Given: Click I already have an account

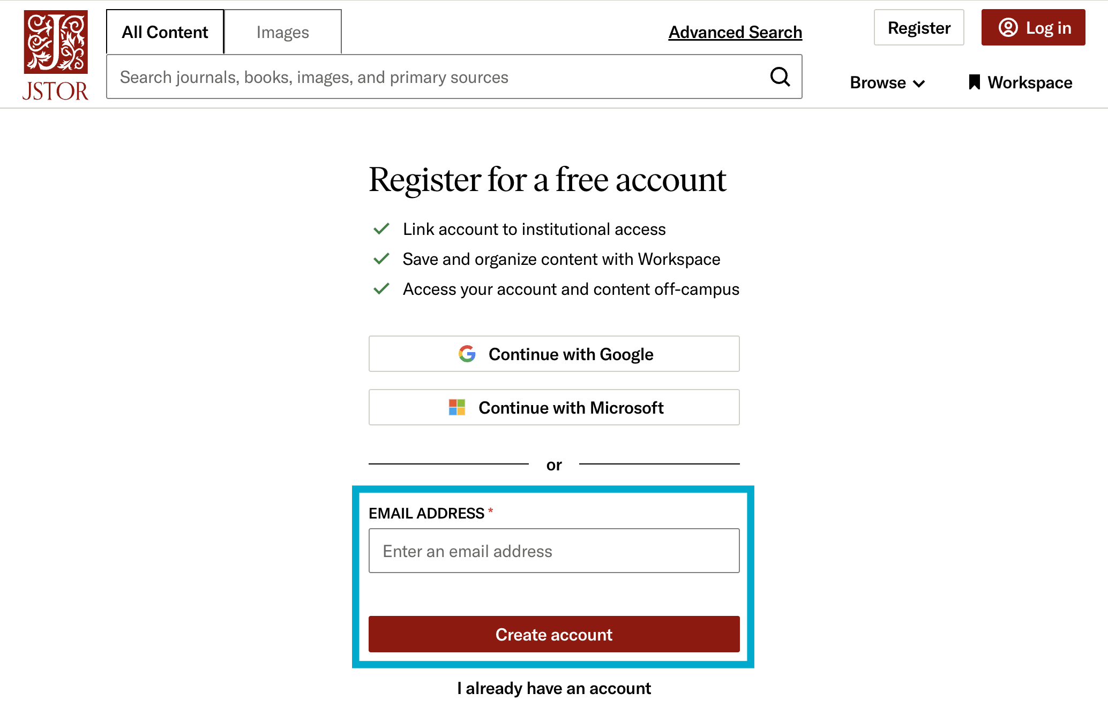Looking at the screenshot, I should (553, 688).
